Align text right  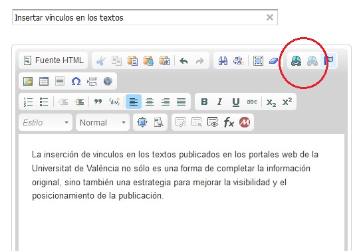pyautogui.click(x=166, y=102)
